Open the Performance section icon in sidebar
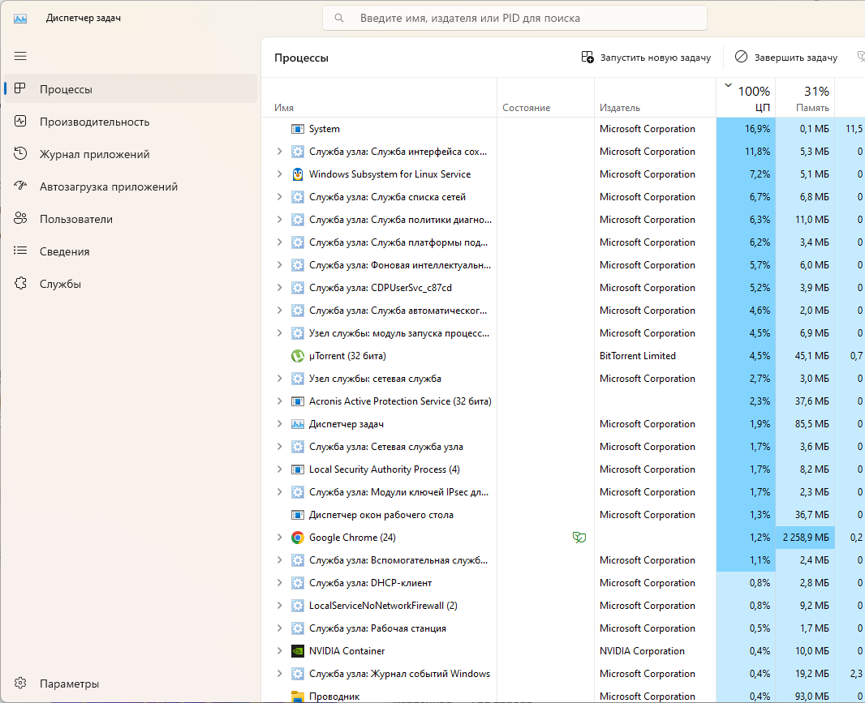 [21, 122]
